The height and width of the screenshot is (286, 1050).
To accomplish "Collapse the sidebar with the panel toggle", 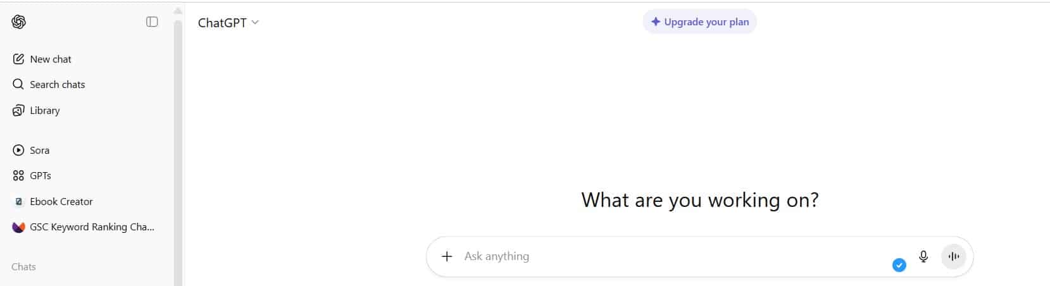I will click(152, 22).
